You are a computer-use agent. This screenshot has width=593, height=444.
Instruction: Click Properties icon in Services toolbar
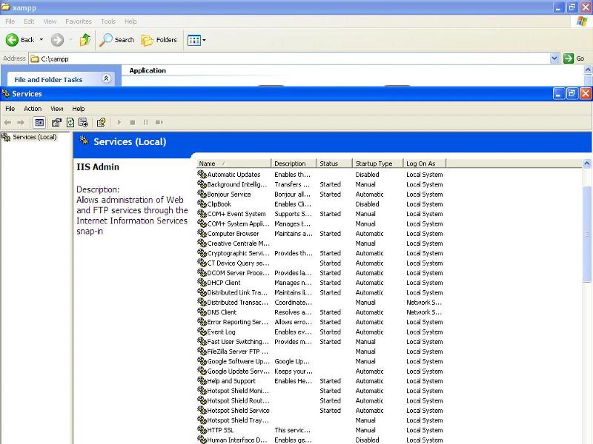coord(56,122)
